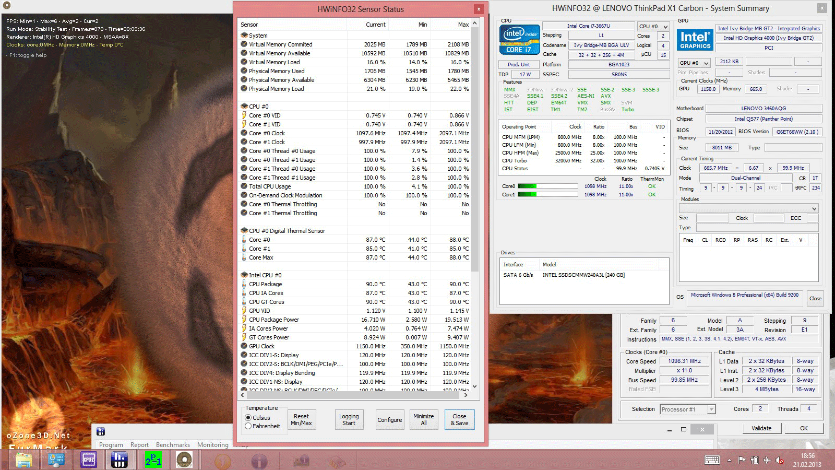The height and width of the screenshot is (470, 835).
Task: Click the sensor list scroll down arrow
Action: (x=474, y=386)
